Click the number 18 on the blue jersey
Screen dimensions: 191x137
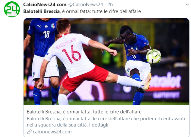(46, 34)
